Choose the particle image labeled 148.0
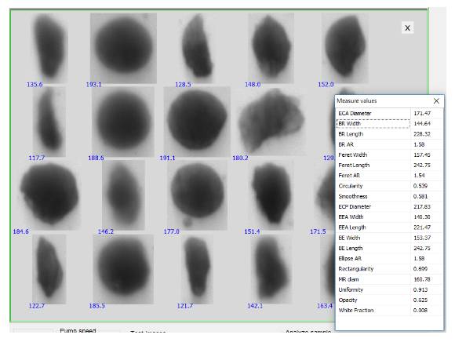Screen dimensions: 455x342 271,48
